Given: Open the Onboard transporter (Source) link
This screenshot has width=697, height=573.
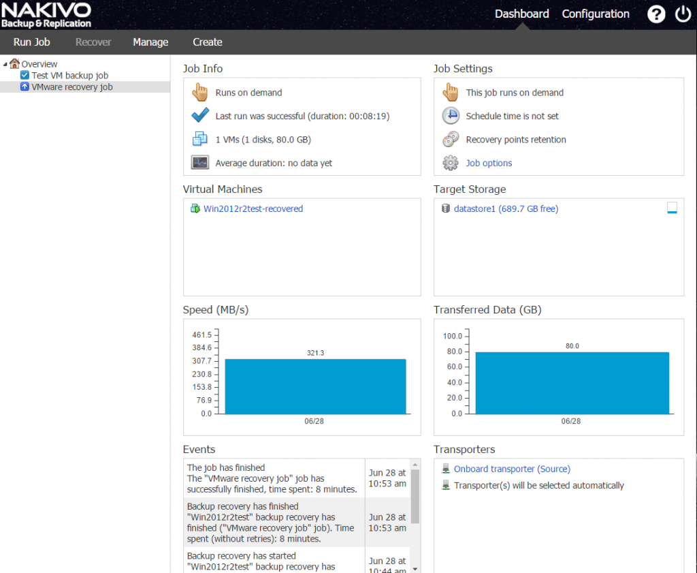Looking at the screenshot, I should (512, 469).
